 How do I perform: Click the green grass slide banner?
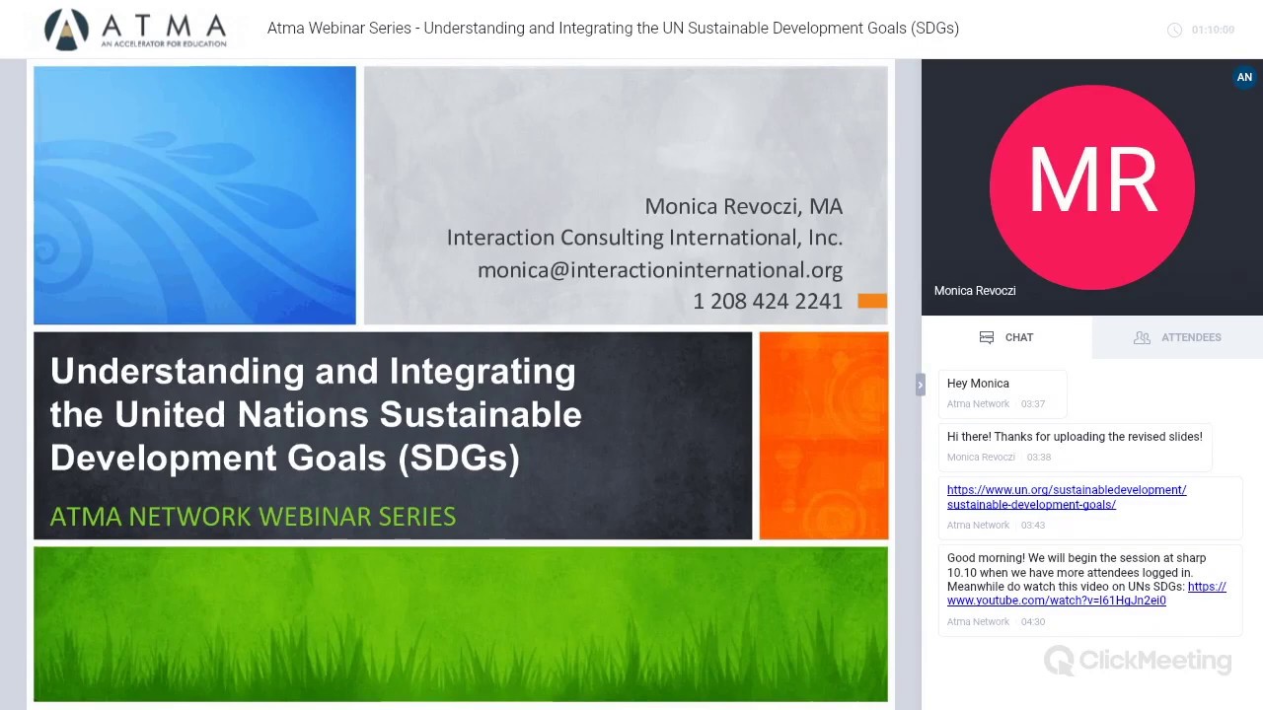pyautogui.click(x=461, y=624)
